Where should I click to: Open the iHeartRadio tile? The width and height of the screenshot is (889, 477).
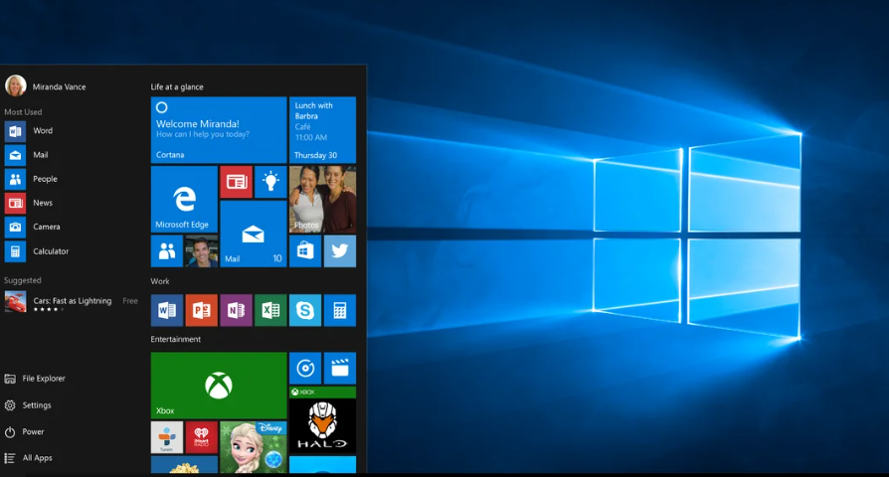coord(201,437)
